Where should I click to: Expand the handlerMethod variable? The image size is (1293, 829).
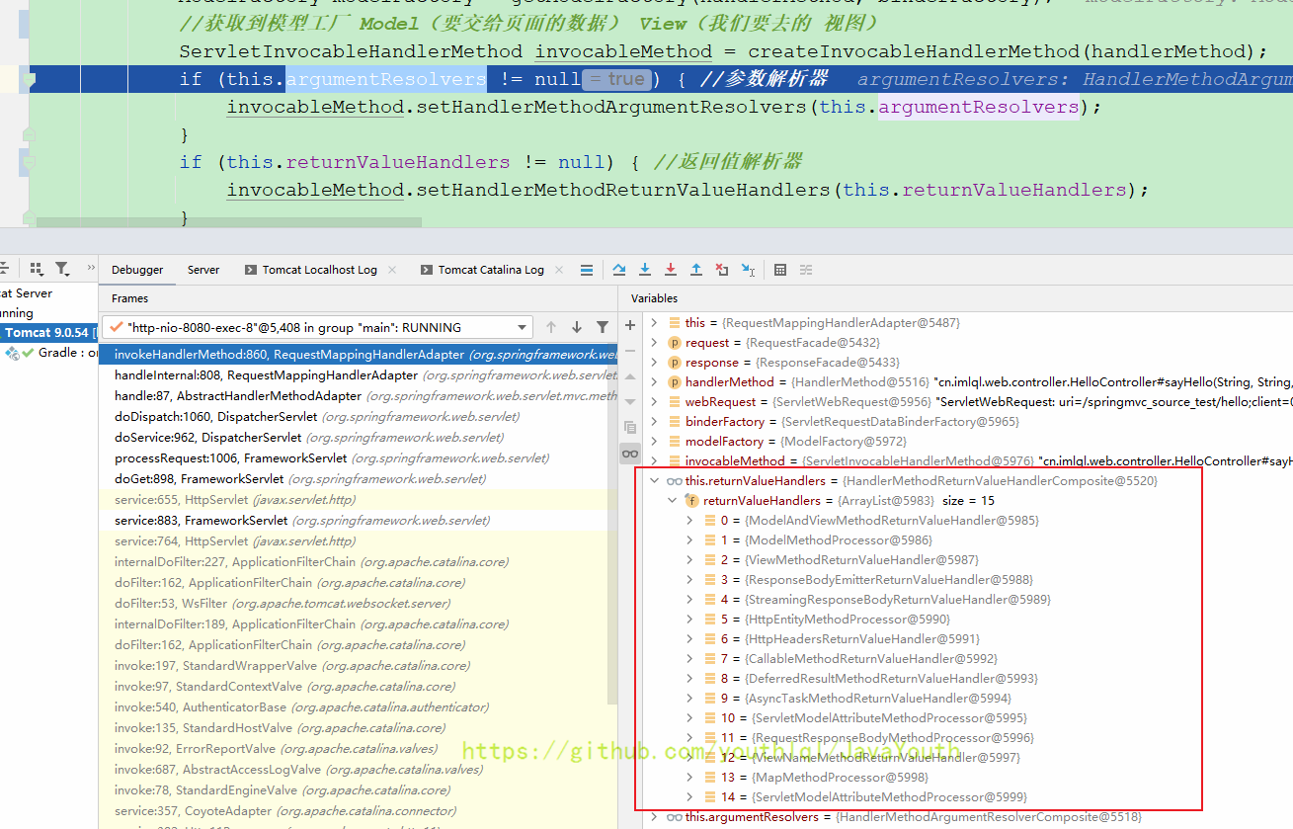pos(654,382)
